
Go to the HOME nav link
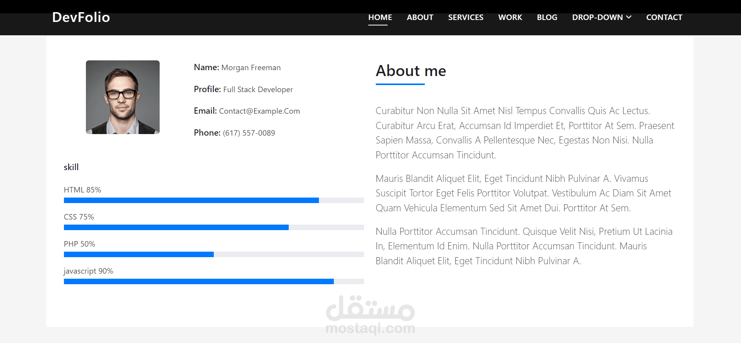click(x=380, y=17)
